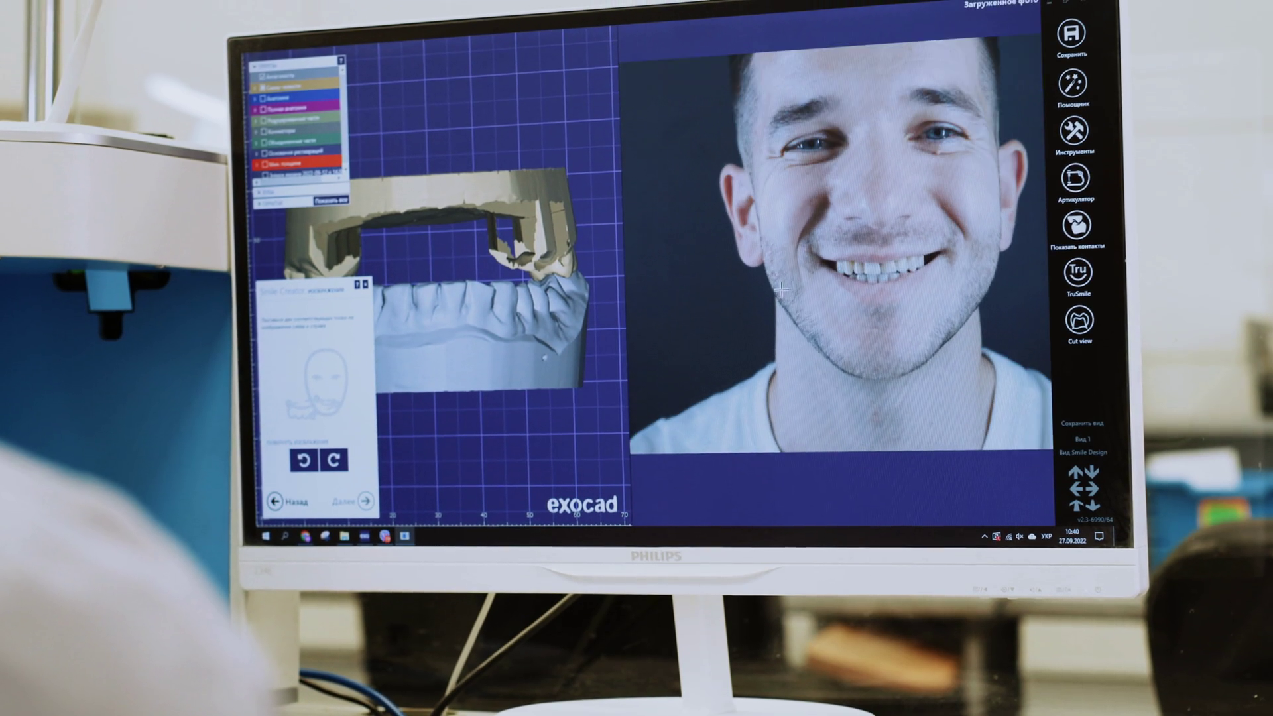Viewport: 1273px width, 716px height.
Task: Select the Вид 1 saved view
Action: coord(1082,439)
